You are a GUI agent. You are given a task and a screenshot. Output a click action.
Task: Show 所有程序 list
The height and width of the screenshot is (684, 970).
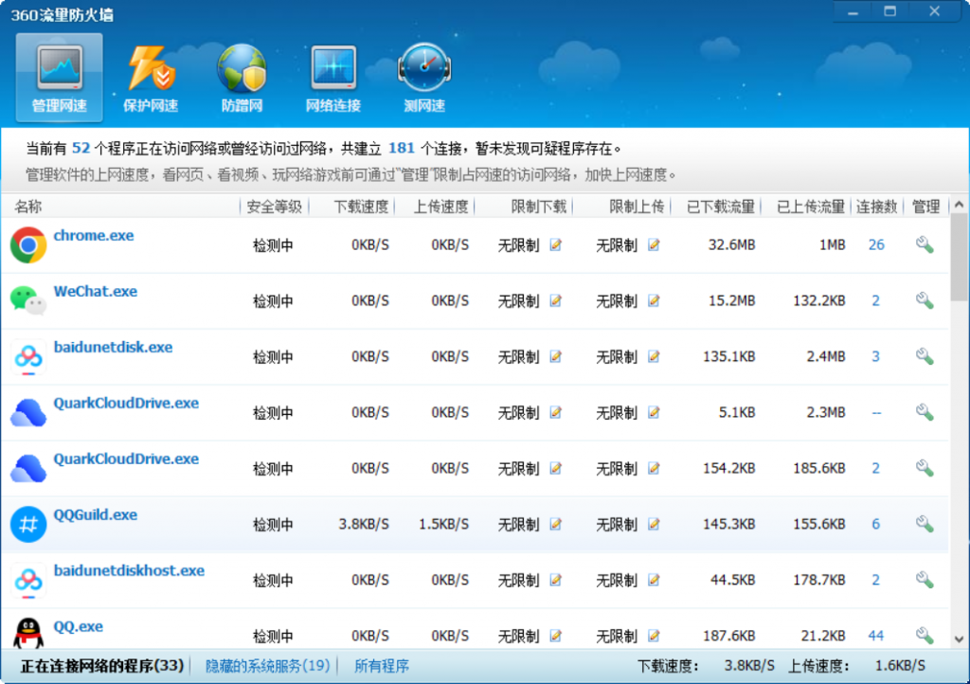click(x=383, y=666)
